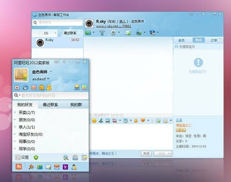This screenshot has height=182, width=231.
Task: Click the contact card icon in bottom bar
Action: click(x=75, y=157)
